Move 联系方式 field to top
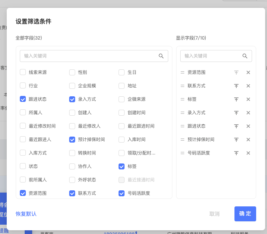The height and width of the screenshot is (234, 267). click(x=236, y=86)
